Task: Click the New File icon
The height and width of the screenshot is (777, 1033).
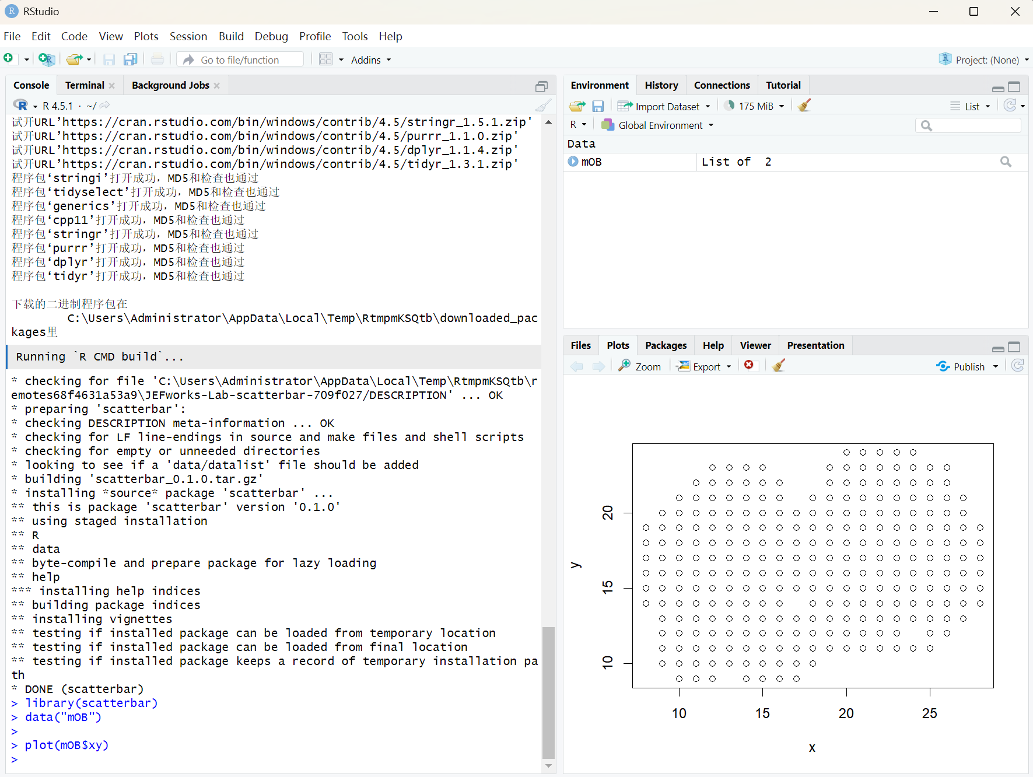Action: click(9, 59)
